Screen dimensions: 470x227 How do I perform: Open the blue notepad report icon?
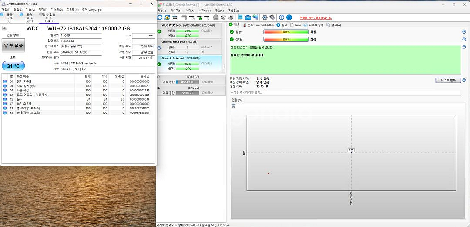pyautogui.click(x=240, y=17)
